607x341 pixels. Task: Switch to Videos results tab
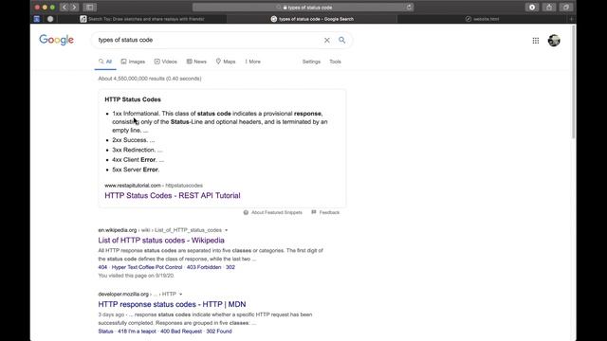166,62
